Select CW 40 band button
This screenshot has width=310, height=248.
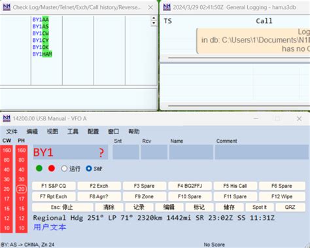(7, 169)
